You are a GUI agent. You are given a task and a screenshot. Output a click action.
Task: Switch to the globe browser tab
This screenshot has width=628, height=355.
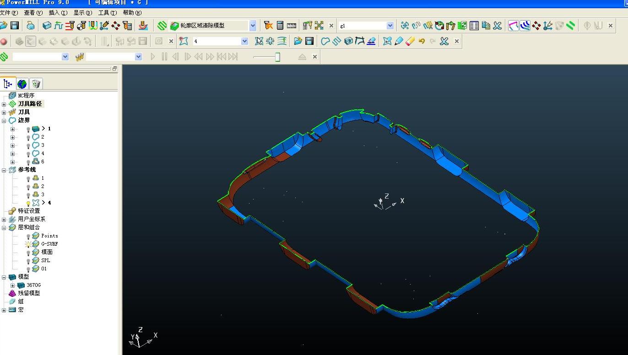22,84
